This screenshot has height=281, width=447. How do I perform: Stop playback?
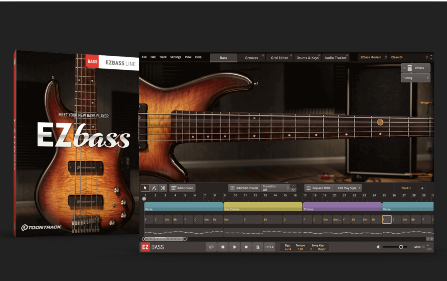pyautogui.click(x=223, y=247)
